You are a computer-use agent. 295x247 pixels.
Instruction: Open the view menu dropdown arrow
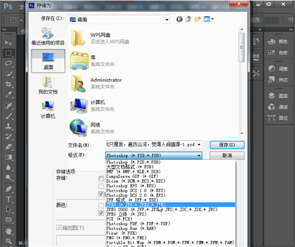(x=212, y=19)
